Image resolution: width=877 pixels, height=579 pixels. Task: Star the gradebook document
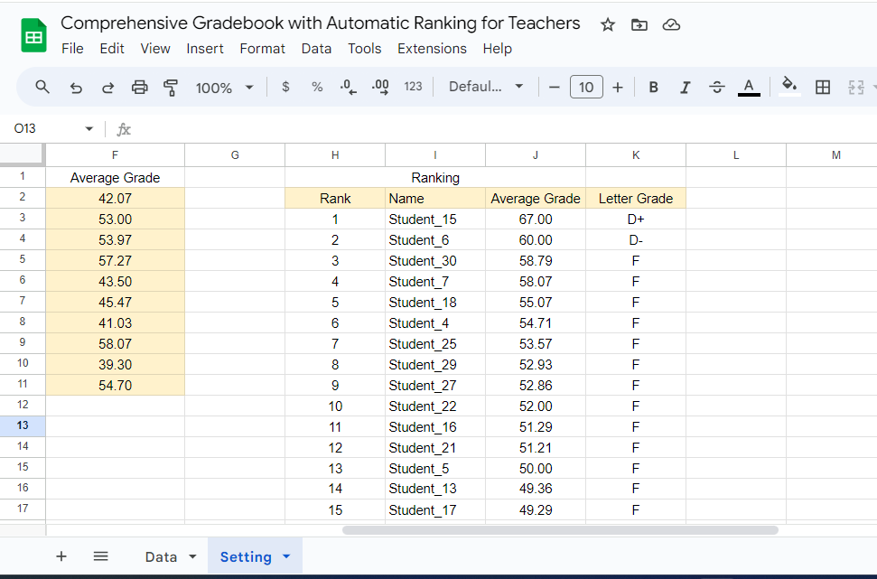click(x=607, y=25)
